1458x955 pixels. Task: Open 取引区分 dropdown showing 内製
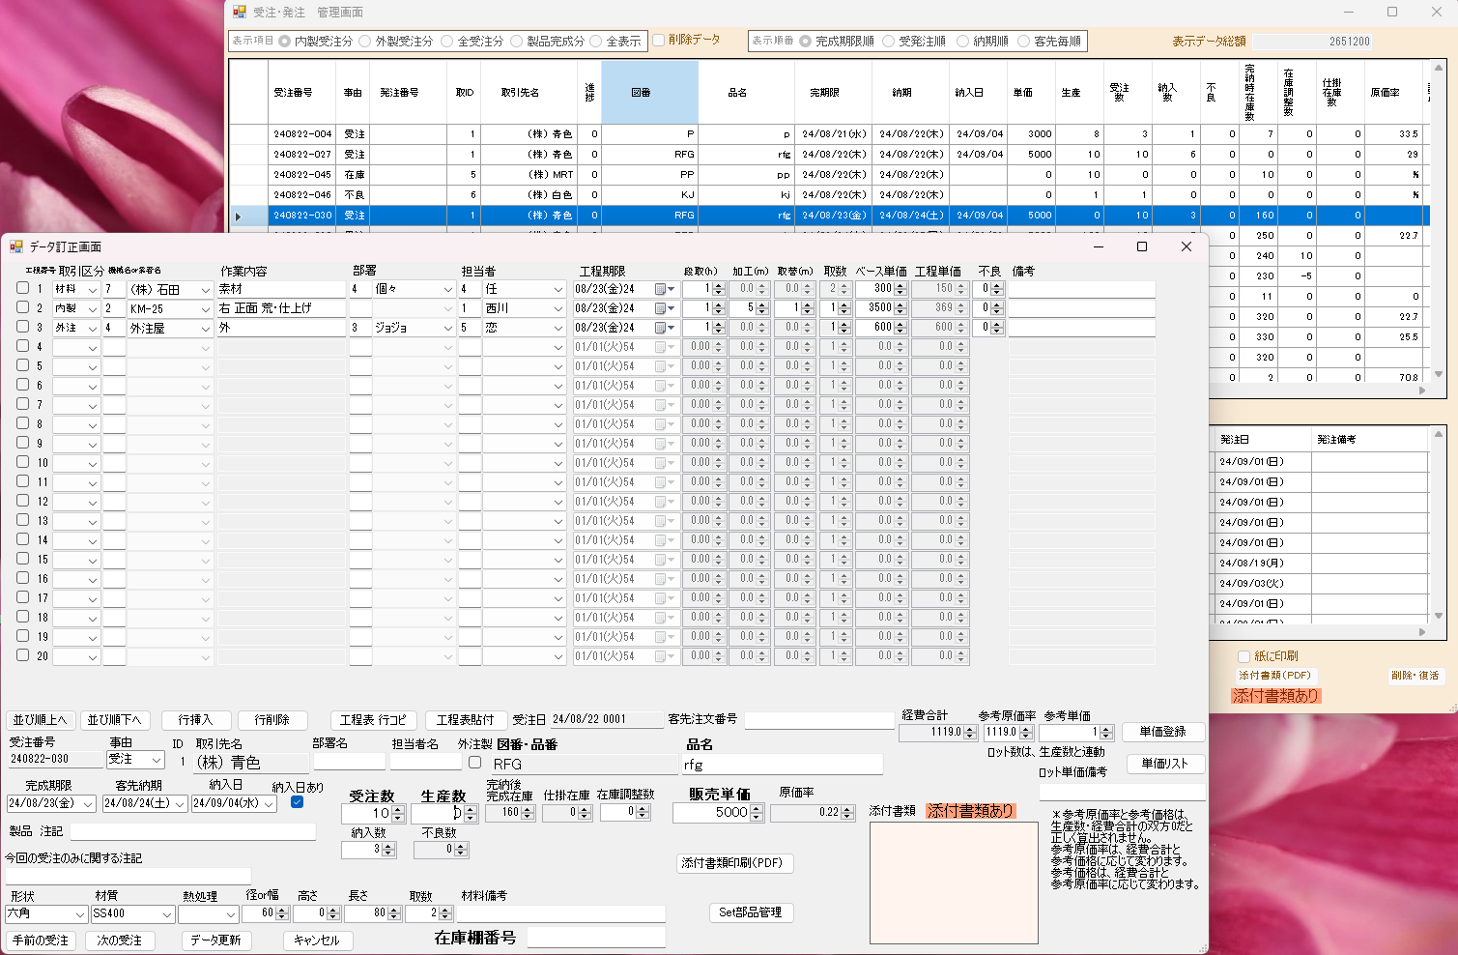(93, 309)
